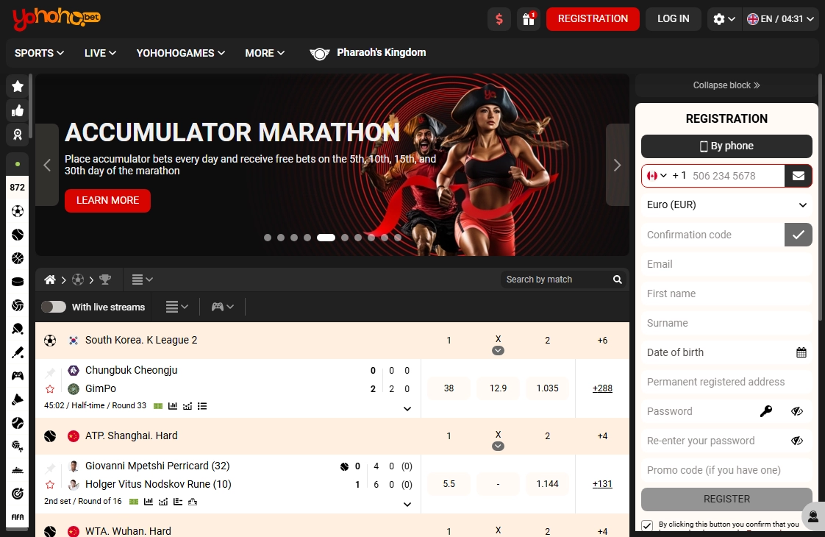Screen dimensions: 825x537
Task: Click the Search by match field
Action: pos(557,280)
